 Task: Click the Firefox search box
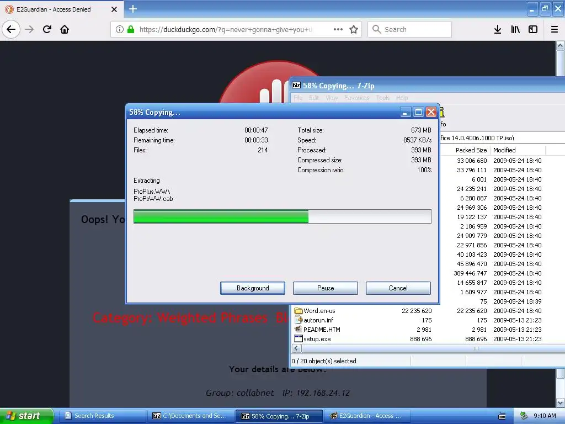(x=409, y=29)
